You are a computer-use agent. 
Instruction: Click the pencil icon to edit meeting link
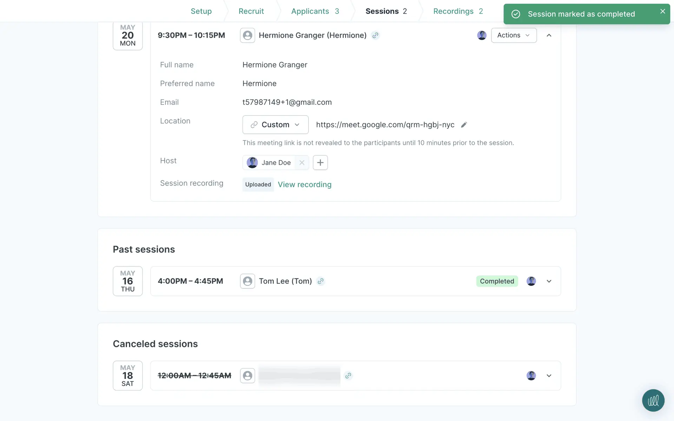click(x=464, y=125)
